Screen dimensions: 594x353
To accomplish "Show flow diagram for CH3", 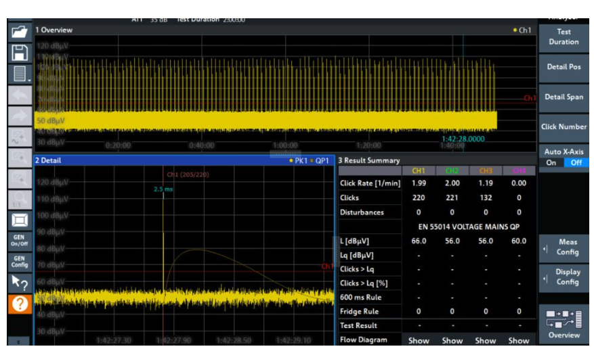I will 485,341.
